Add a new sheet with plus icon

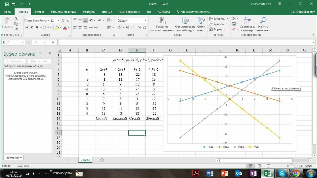click(x=102, y=160)
